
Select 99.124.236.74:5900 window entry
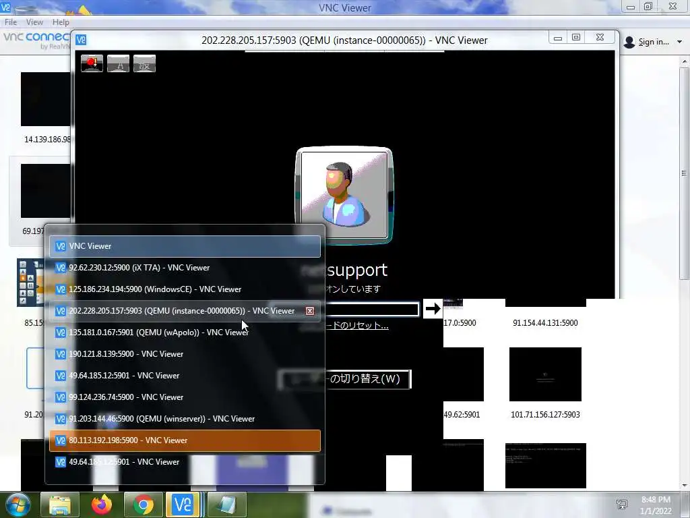click(x=185, y=397)
